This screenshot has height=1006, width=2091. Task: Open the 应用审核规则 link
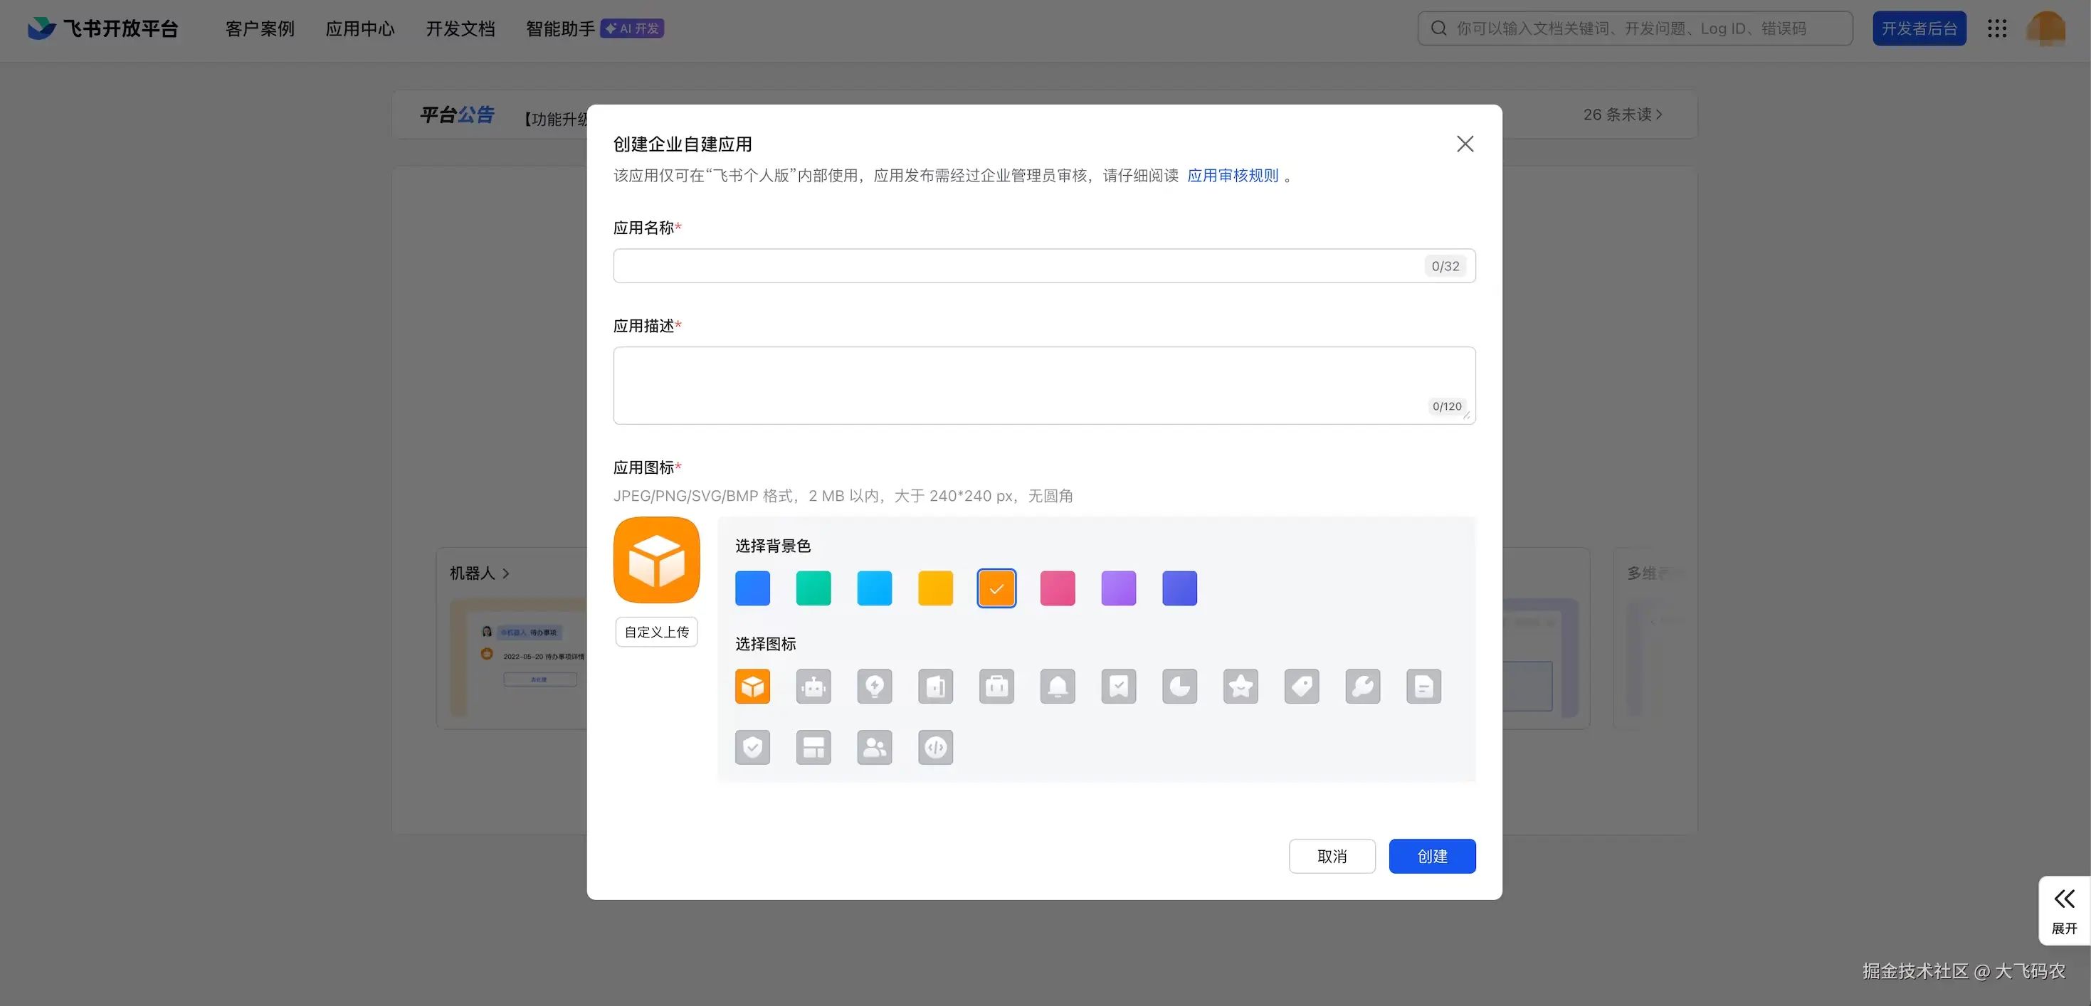(x=1232, y=175)
